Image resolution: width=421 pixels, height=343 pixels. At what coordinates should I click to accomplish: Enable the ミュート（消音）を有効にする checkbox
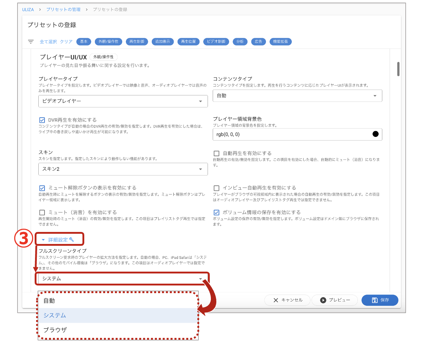click(x=42, y=212)
